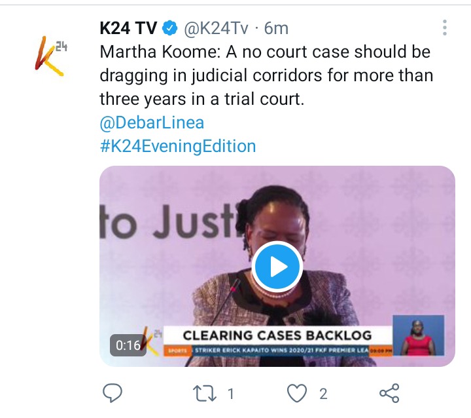Open the K24 TV profile avatar
Viewport: 471px width, 418px height.
point(50,56)
